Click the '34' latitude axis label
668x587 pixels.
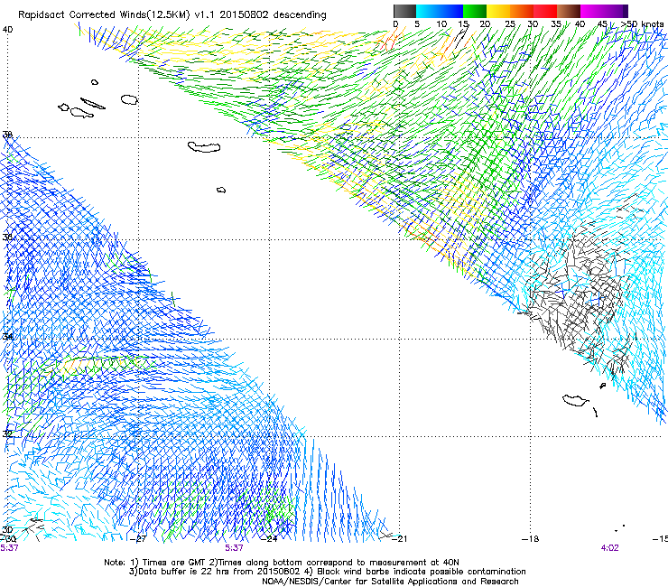[7, 336]
